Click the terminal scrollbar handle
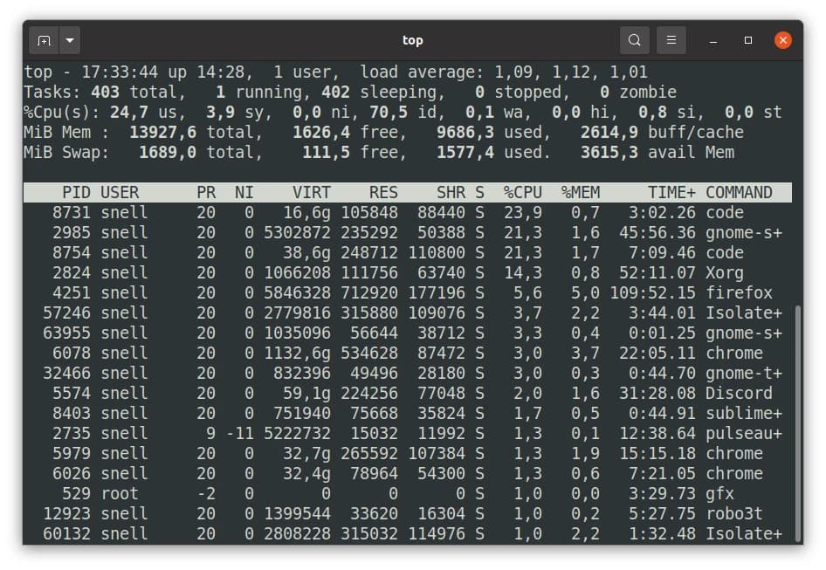Screen dimensions: 826x570 pyautogui.click(x=797, y=423)
